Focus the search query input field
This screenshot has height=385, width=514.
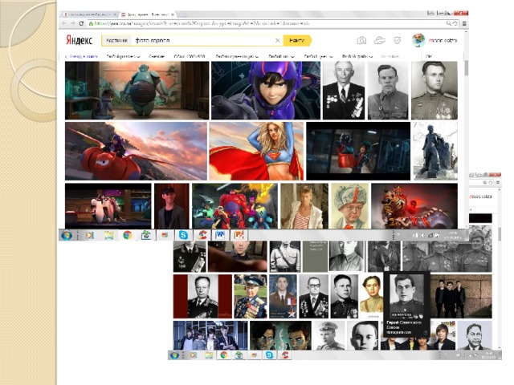click(202, 40)
